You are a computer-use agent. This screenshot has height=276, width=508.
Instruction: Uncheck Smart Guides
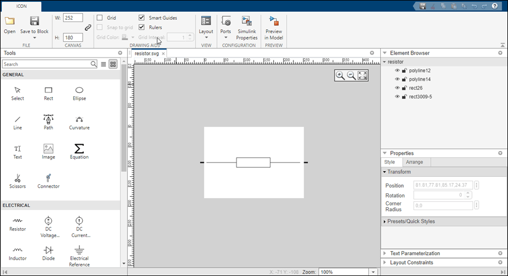141,17
